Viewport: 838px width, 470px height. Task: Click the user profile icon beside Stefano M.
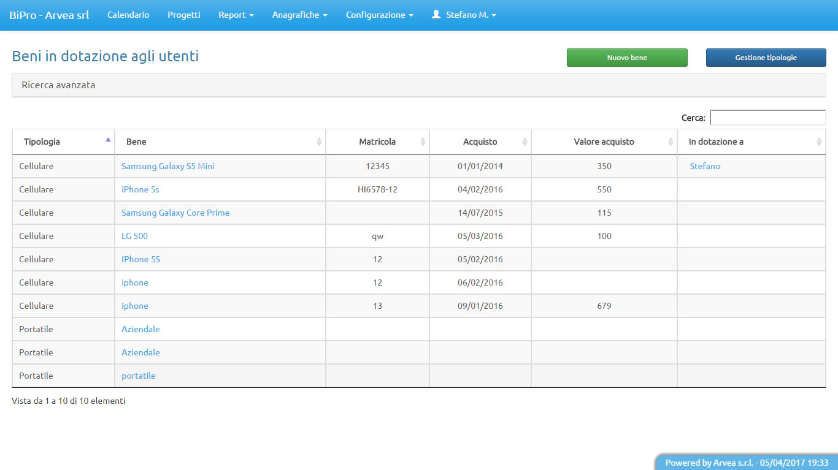point(436,15)
